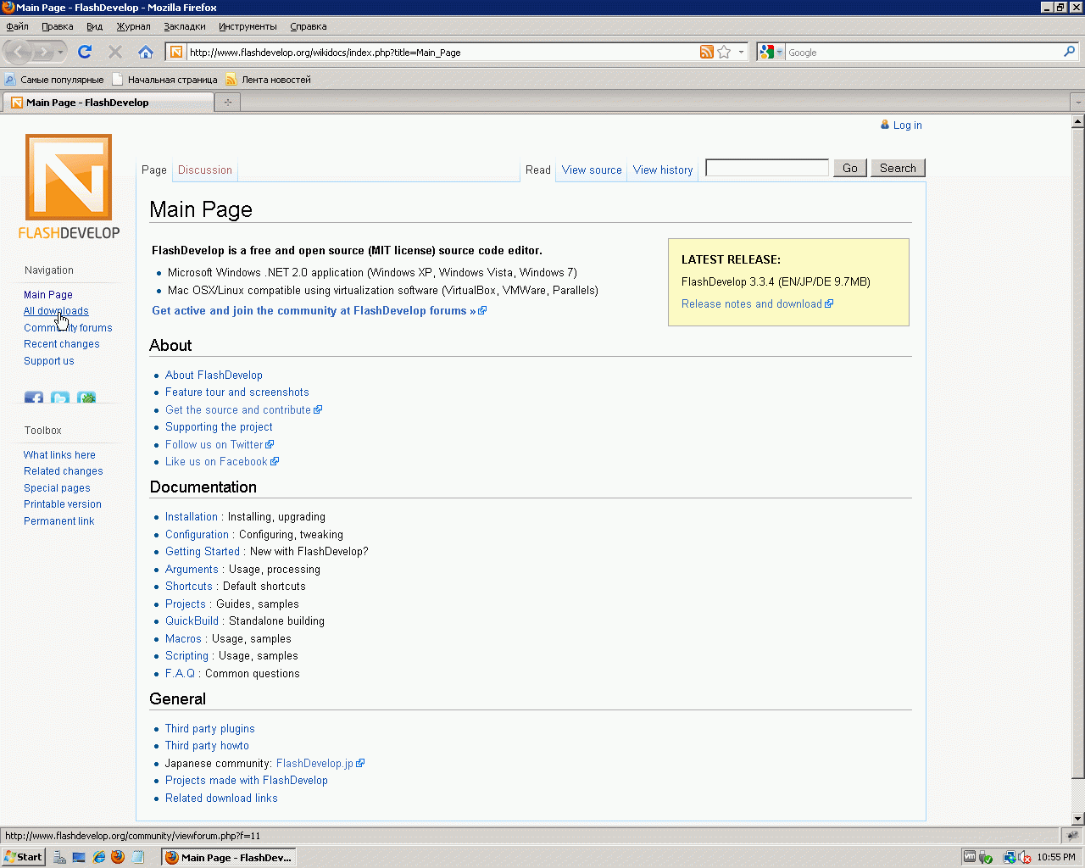Viewport: 1085px width, 868px height.
Task: Stop loading with the X icon
Action: click(x=115, y=52)
